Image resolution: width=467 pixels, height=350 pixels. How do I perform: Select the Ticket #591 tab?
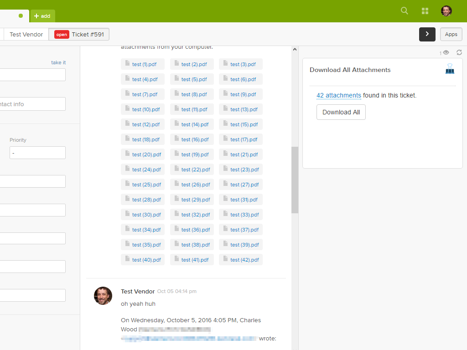(x=79, y=34)
